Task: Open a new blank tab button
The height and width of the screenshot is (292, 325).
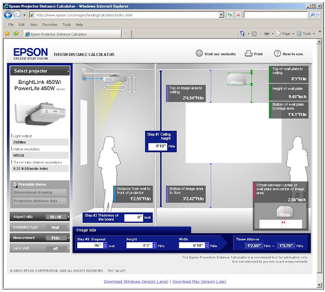Action: 126,34
